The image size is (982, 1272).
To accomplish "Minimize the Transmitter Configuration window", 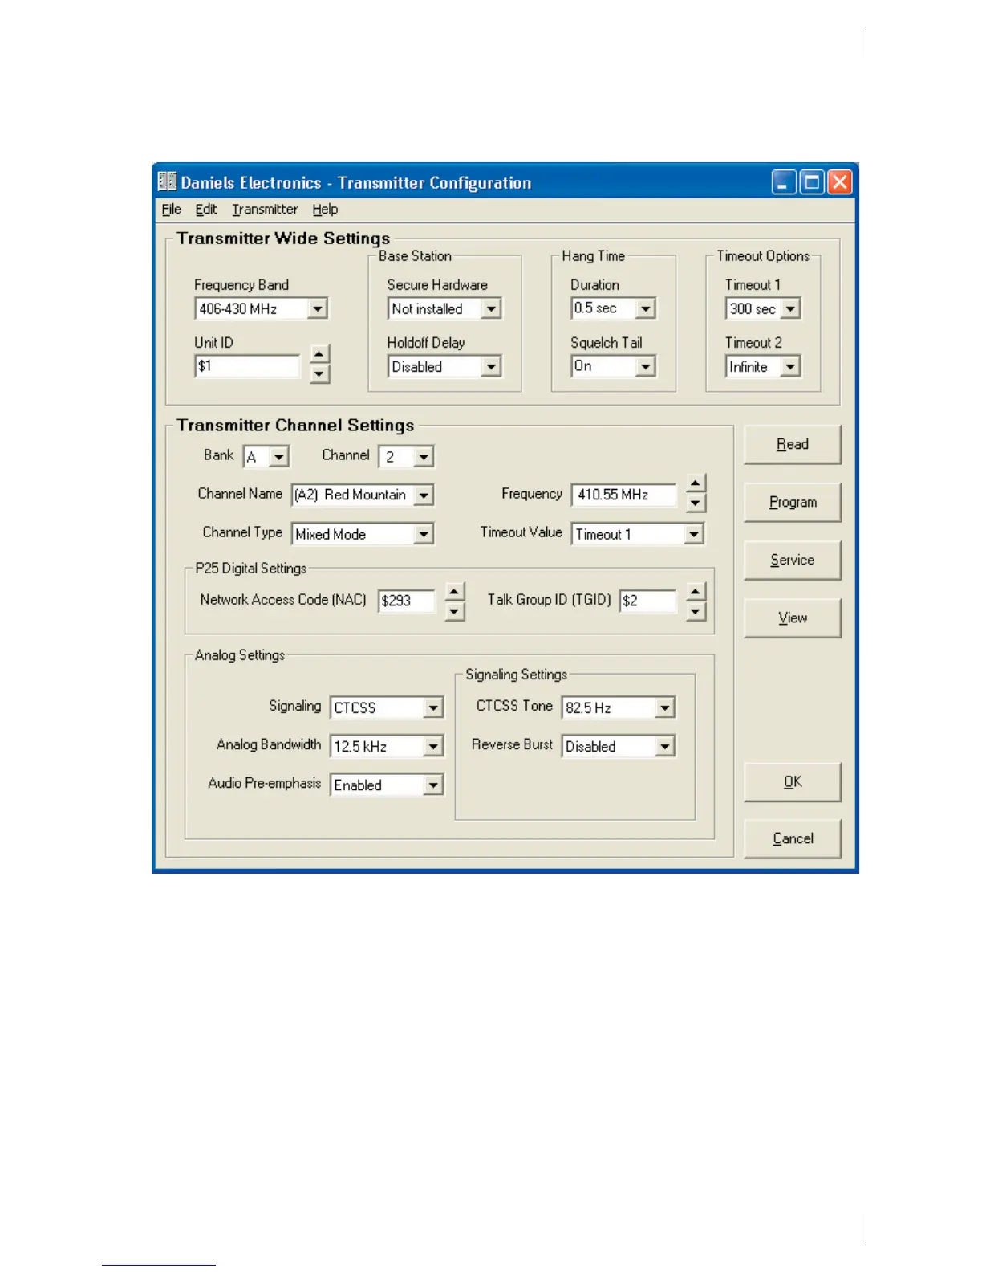I will click(x=784, y=182).
